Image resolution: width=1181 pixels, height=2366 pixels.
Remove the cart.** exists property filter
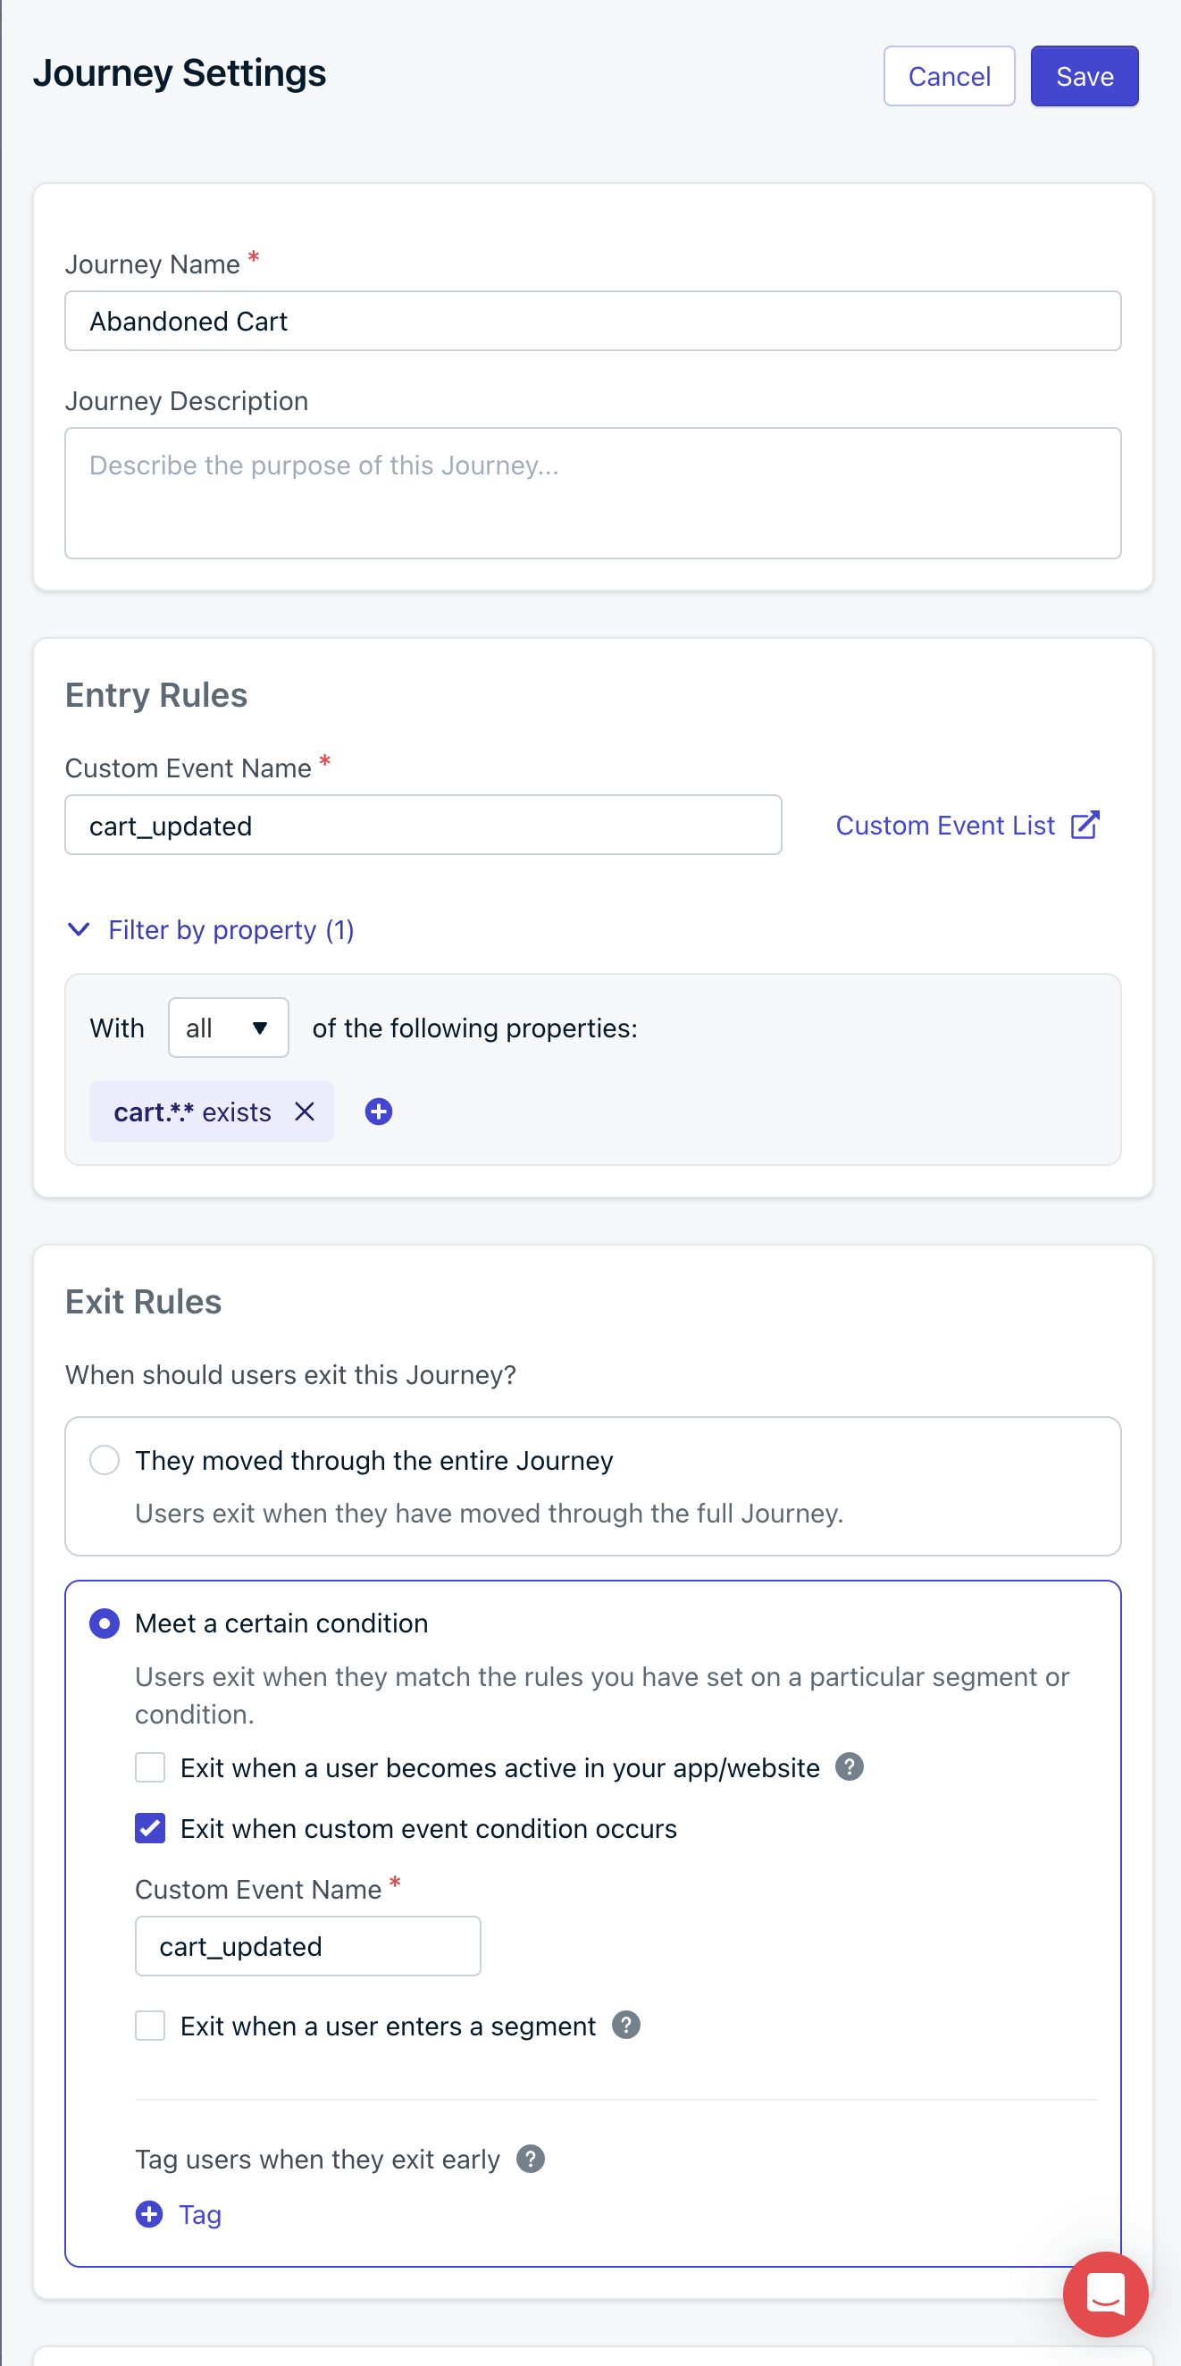[x=304, y=1112]
